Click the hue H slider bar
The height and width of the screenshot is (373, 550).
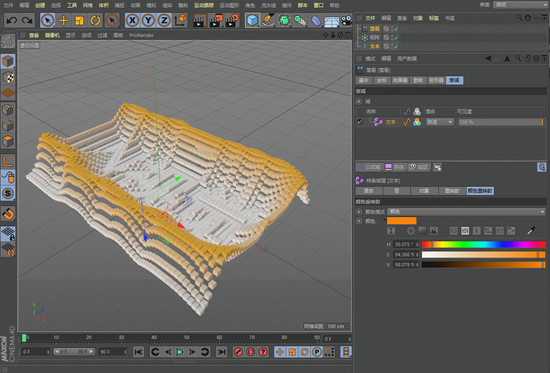pyautogui.click(x=484, y=244)
